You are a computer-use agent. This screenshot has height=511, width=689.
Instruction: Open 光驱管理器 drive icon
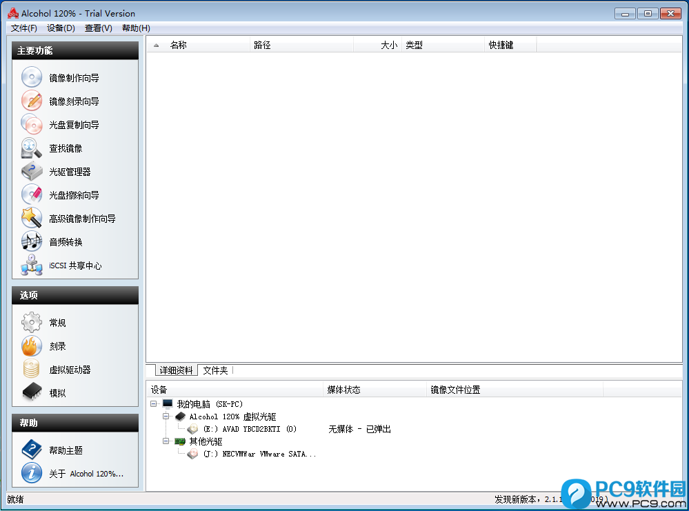click(x=32, y=171)
